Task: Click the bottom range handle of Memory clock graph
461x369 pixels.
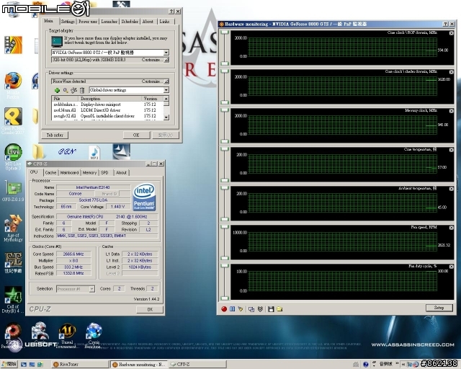Action: coord(225,141)
